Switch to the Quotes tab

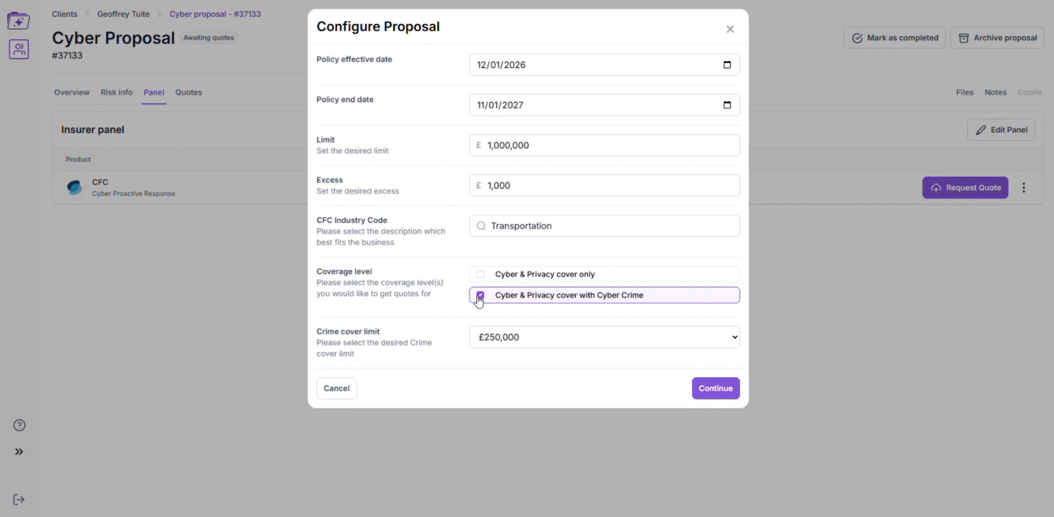pos(189,92)
